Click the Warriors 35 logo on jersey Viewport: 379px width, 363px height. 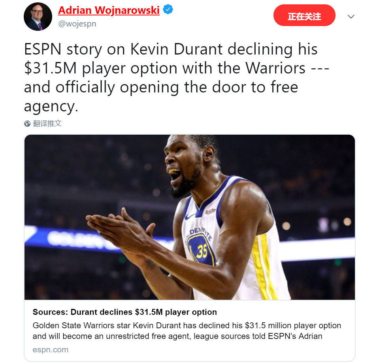click(200, 249)
